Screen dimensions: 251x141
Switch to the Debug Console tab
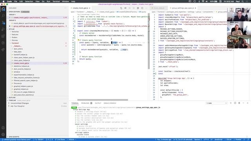(110, 103)
